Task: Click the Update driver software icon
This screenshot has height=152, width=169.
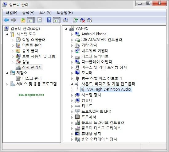Action: click(x=75, y=20)
